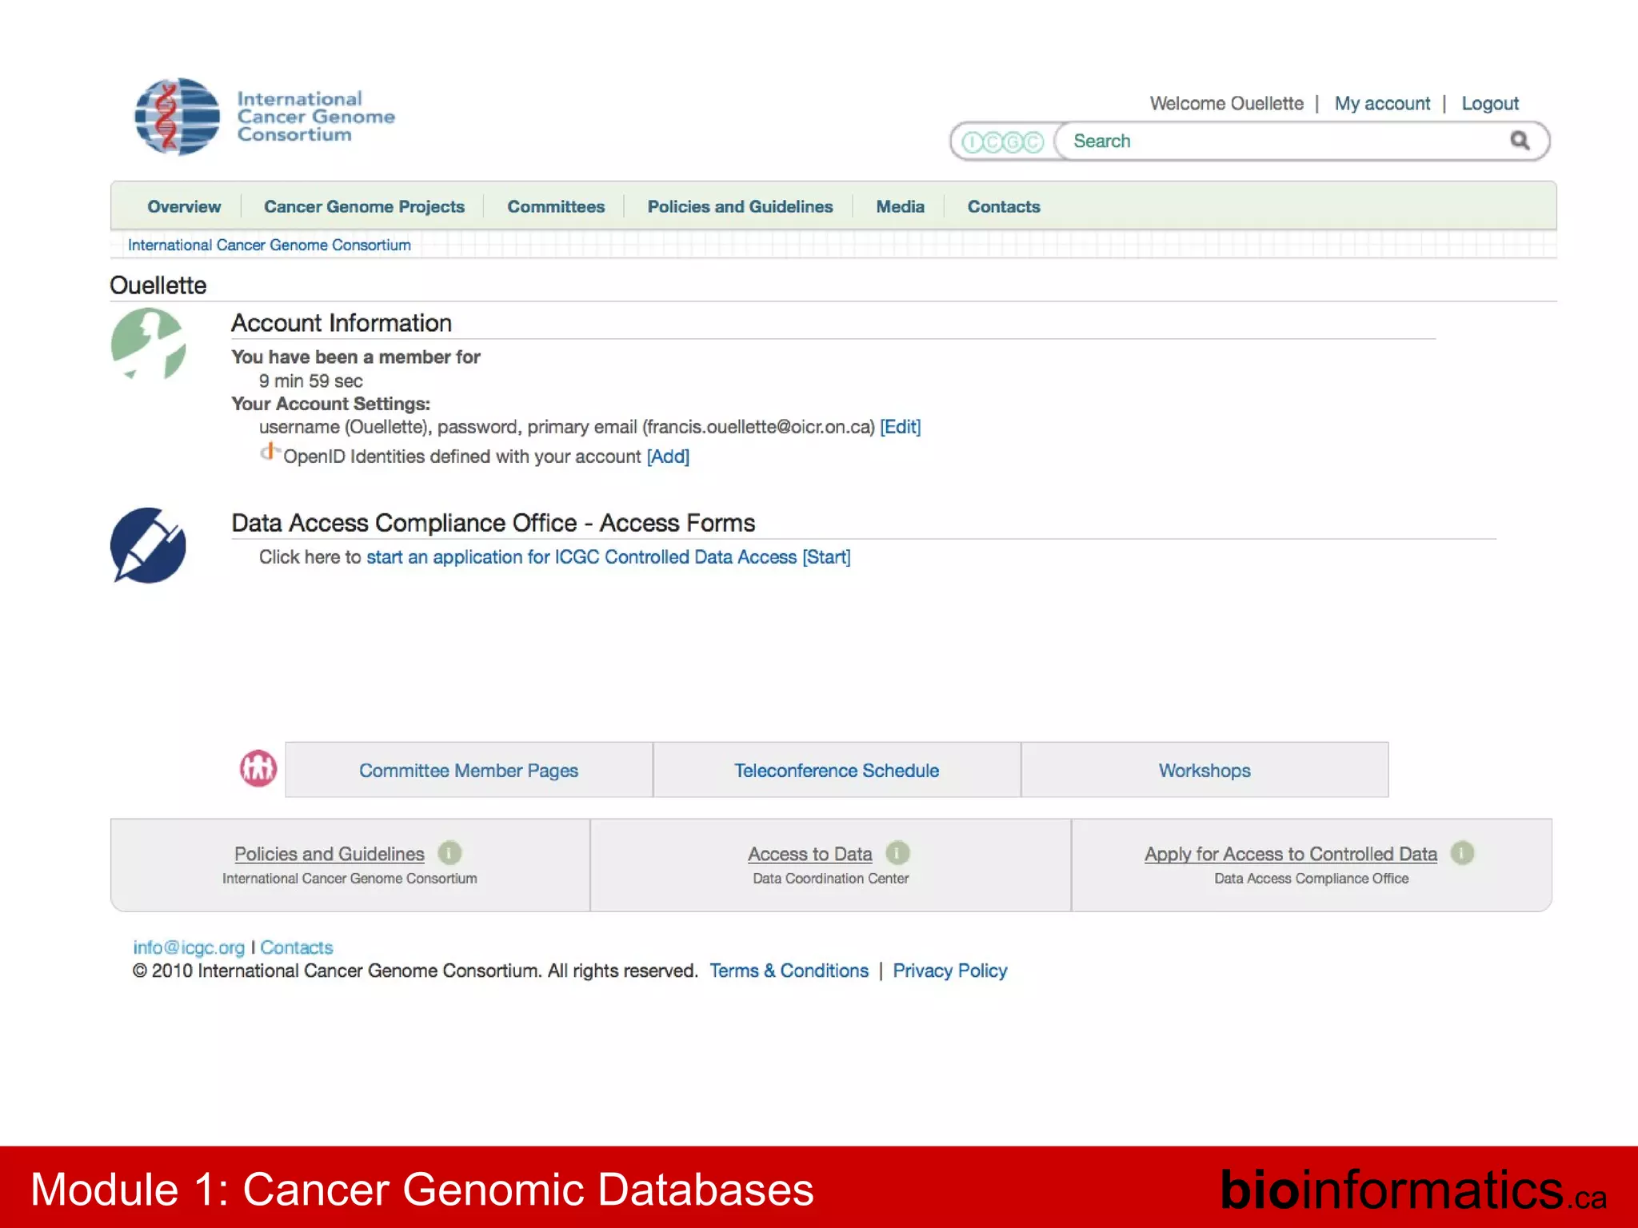Open My account link
The image size is (1638, 1228).
1382,104
